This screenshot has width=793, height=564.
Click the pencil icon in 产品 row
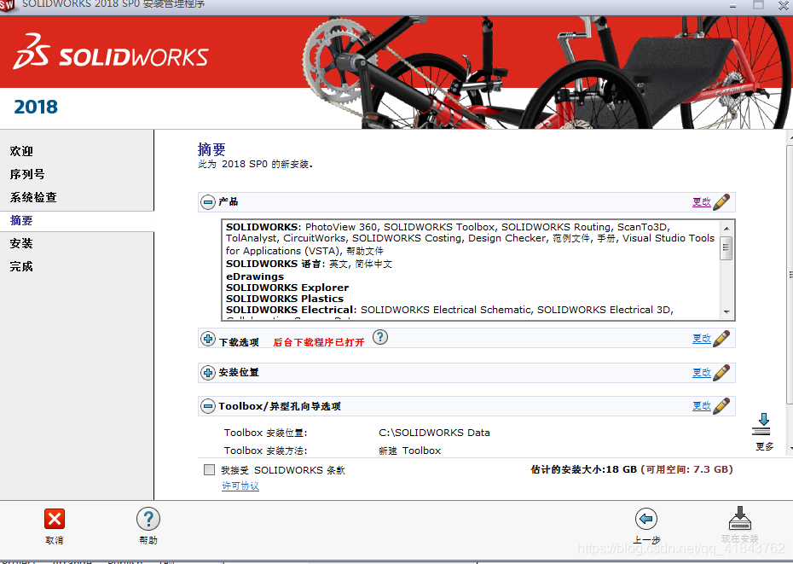pyautogui.click(x=721, y=201)
